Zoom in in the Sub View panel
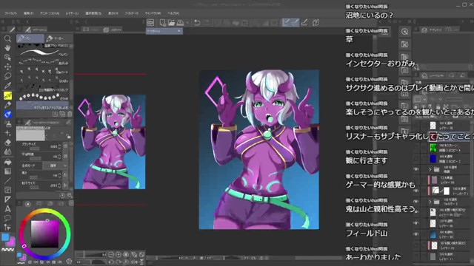The image size is (474, 266). tap(118, 254)
